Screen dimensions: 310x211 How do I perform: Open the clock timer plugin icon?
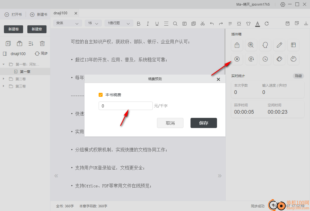265,59
